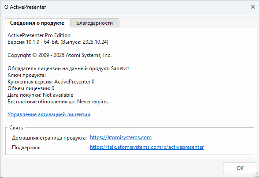
Task: Click the Версия 10.1.0 - 64-bit line
Action: click(x=58, y=42)
